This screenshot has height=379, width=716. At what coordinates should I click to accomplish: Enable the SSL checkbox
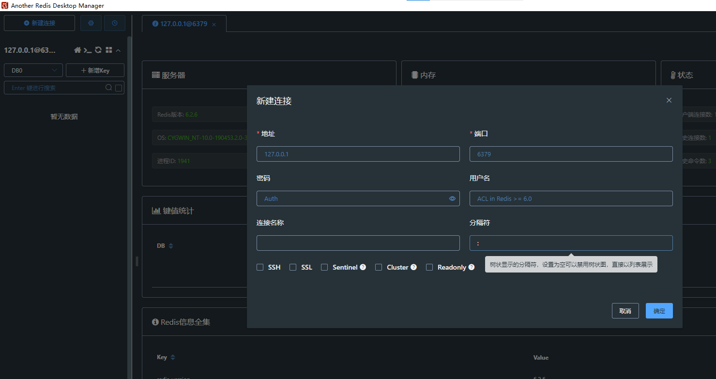[293, 267]
